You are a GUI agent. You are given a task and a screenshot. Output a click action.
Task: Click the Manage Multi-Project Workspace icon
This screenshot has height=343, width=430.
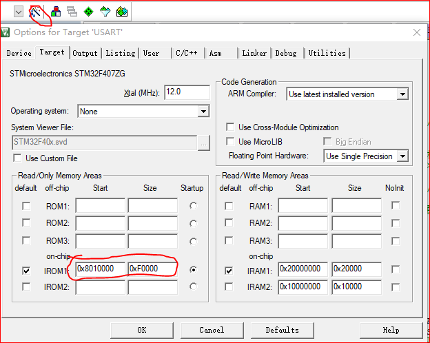pyautogui.click(x=72, y=12)
